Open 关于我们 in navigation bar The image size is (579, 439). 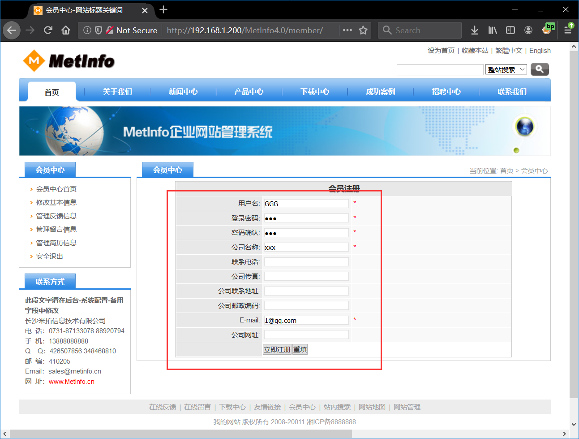pos(117,92)
